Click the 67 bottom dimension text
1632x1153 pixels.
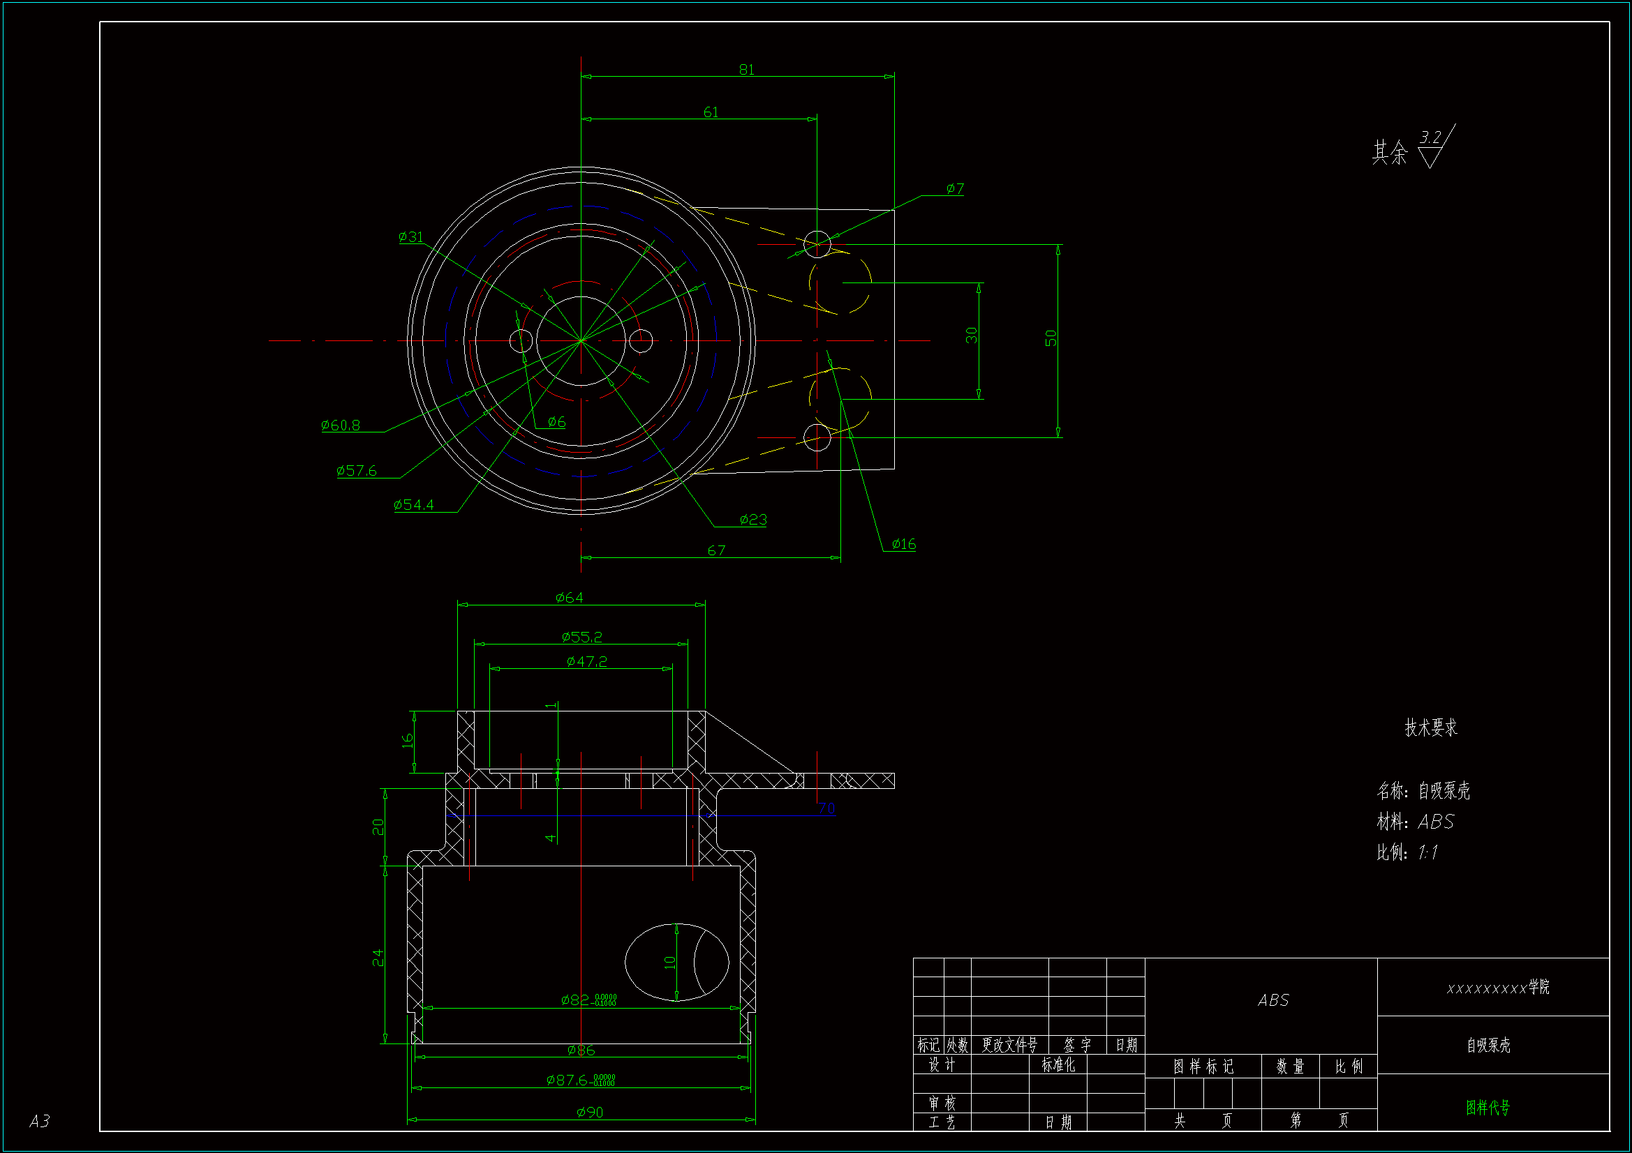[x=716, y=550]
